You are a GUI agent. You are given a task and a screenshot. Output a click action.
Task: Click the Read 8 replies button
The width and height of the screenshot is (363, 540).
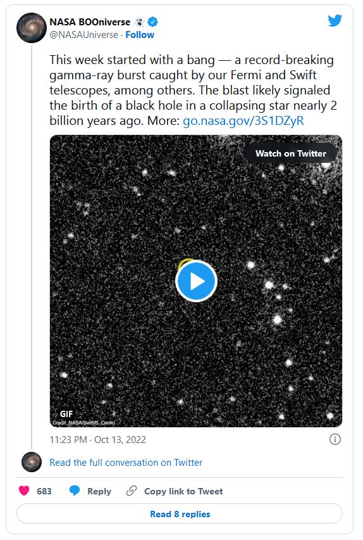point(180,514)
